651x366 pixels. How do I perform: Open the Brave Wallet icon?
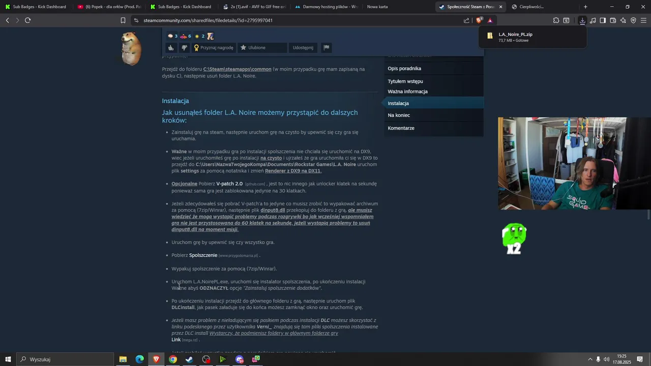[x=613, y=20]
